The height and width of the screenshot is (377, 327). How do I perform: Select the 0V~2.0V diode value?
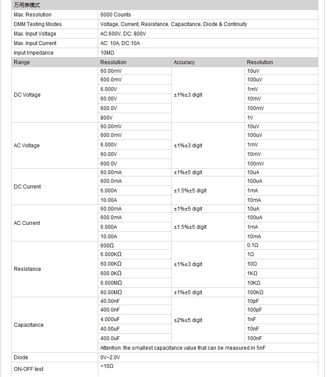pos(110,357)
